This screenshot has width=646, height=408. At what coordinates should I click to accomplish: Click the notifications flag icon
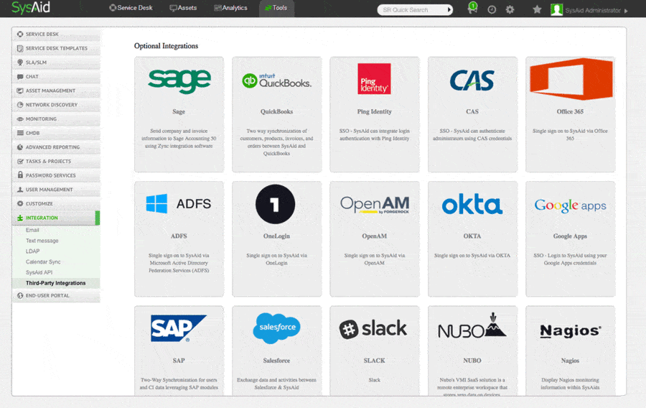[x=472, y=8]
